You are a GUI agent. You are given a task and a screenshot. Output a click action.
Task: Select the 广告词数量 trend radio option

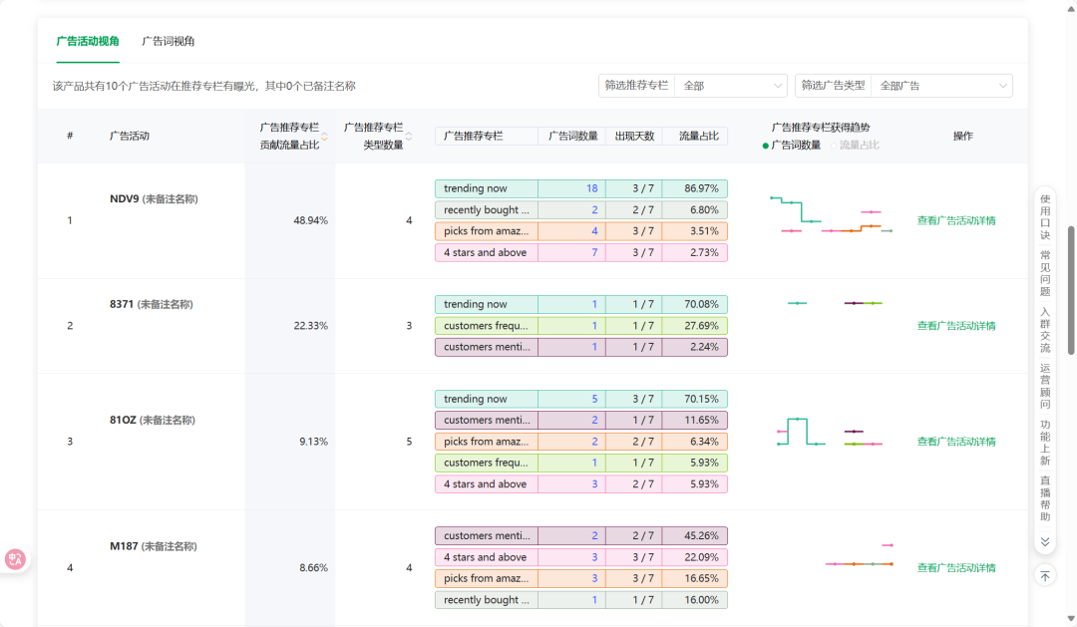pyautogui.click(x=791, y=145)
